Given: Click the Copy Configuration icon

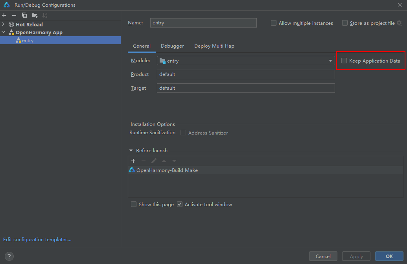Looking at the screenshot, I should (x=24, y=15).
